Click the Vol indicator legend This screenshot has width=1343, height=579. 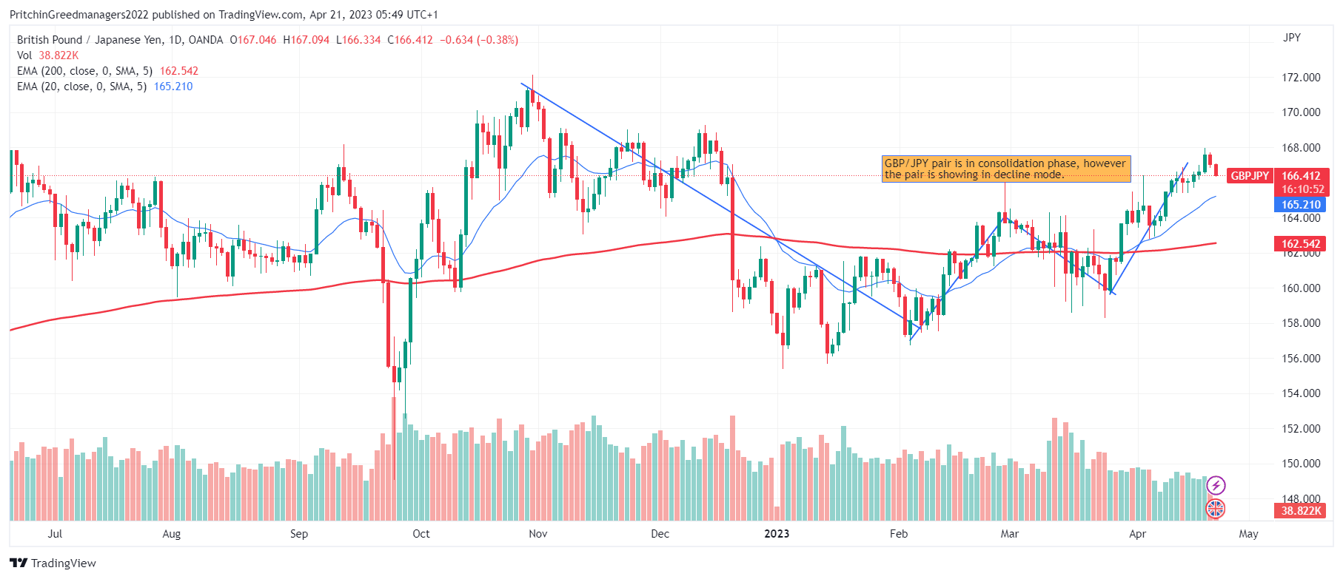(47, 55)
